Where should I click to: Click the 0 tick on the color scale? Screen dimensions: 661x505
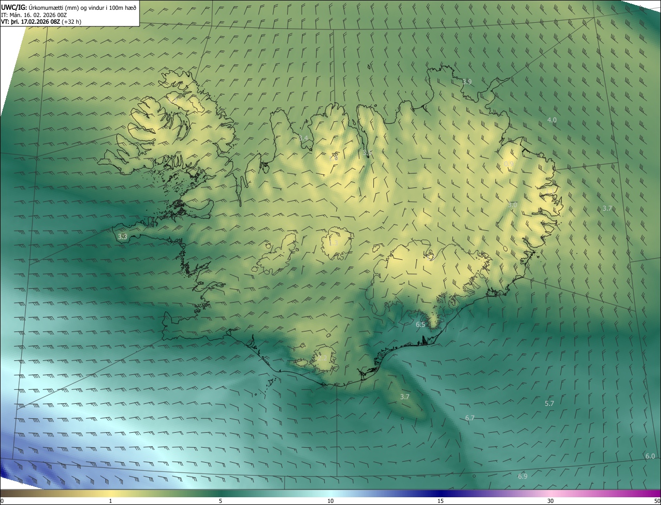[2, 501]
